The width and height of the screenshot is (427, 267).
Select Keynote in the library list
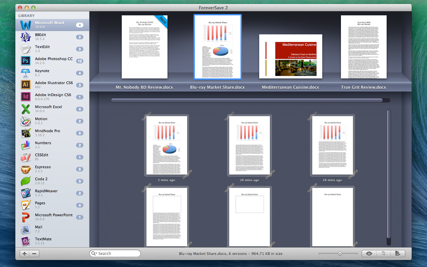52,73
